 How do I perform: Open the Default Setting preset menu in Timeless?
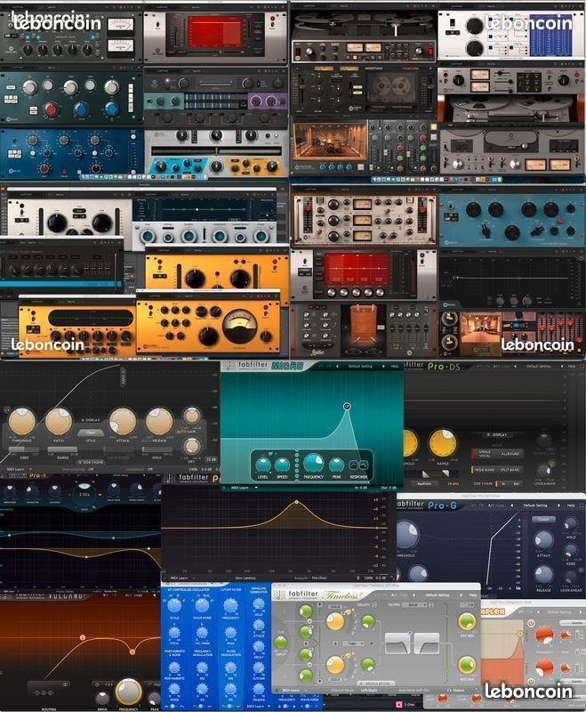tap(437, 595)
